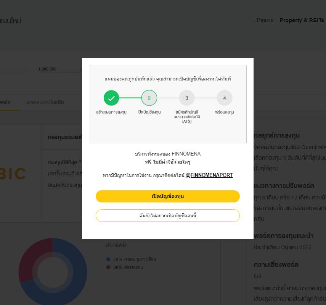Click the กลยุทธ์การลงทุน heading

[x=277, y=135]
